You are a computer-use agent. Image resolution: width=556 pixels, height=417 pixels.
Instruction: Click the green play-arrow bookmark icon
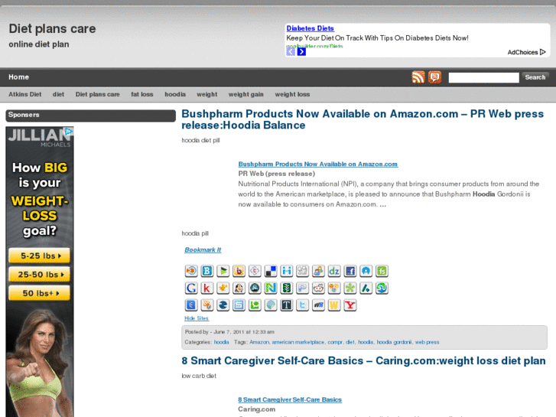(x=223, y=271)
